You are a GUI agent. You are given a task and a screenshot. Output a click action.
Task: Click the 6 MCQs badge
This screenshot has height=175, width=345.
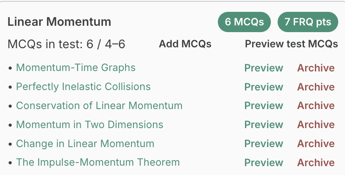(x=245, y=22)
